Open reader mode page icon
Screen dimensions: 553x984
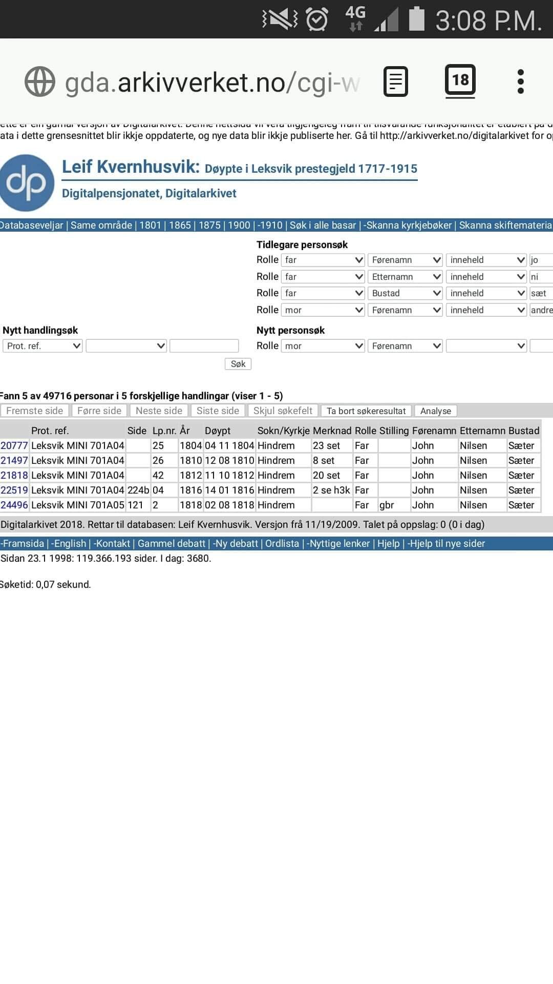tap(395, 81)
